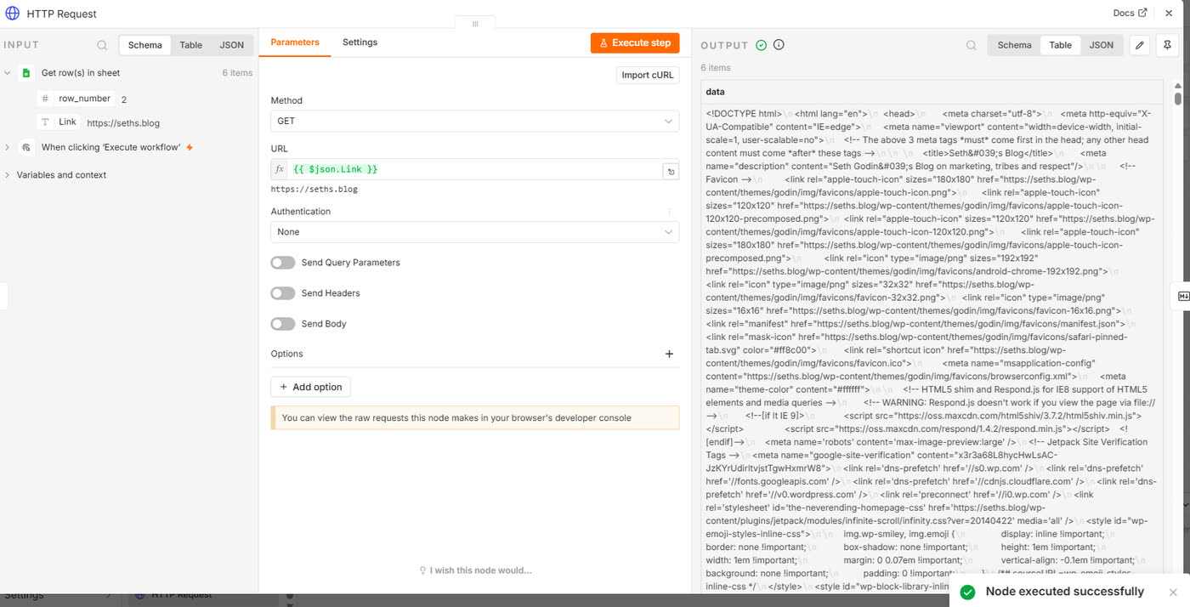Click the pencil edit output icon
The image size is (1190, 607).
(1140, 45)
